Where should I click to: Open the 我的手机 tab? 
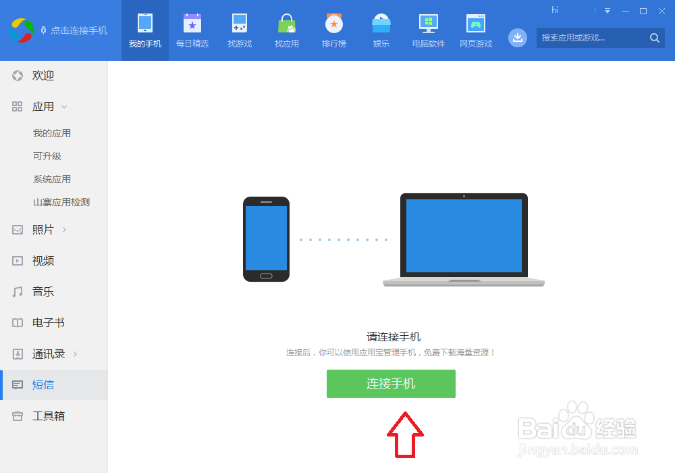145,30
